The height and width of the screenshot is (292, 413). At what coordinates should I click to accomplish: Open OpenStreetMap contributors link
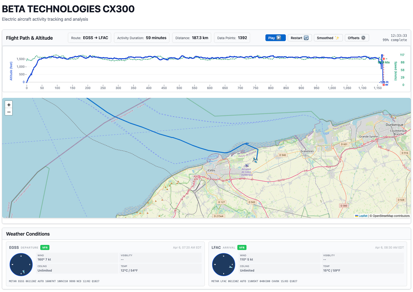391,216
